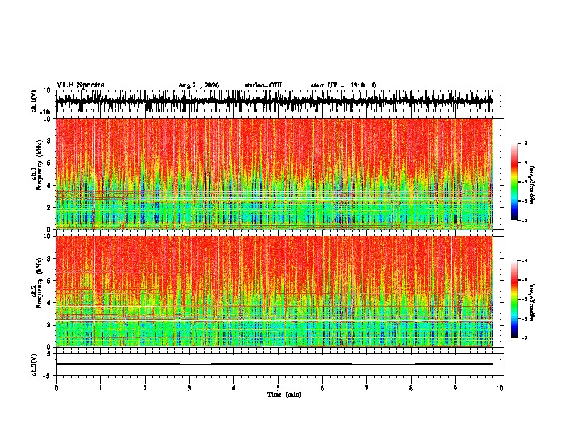Image resolution: width=563 pixels, height=435 pixels.
Task: Click the "ch.1(V)" axis label
Action: [x=34, y=101]
